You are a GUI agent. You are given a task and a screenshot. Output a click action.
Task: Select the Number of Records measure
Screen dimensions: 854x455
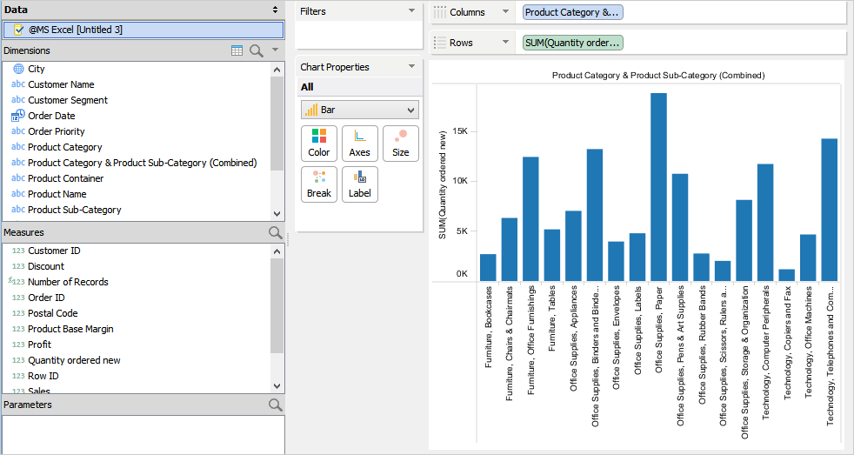tap(68, 282)
